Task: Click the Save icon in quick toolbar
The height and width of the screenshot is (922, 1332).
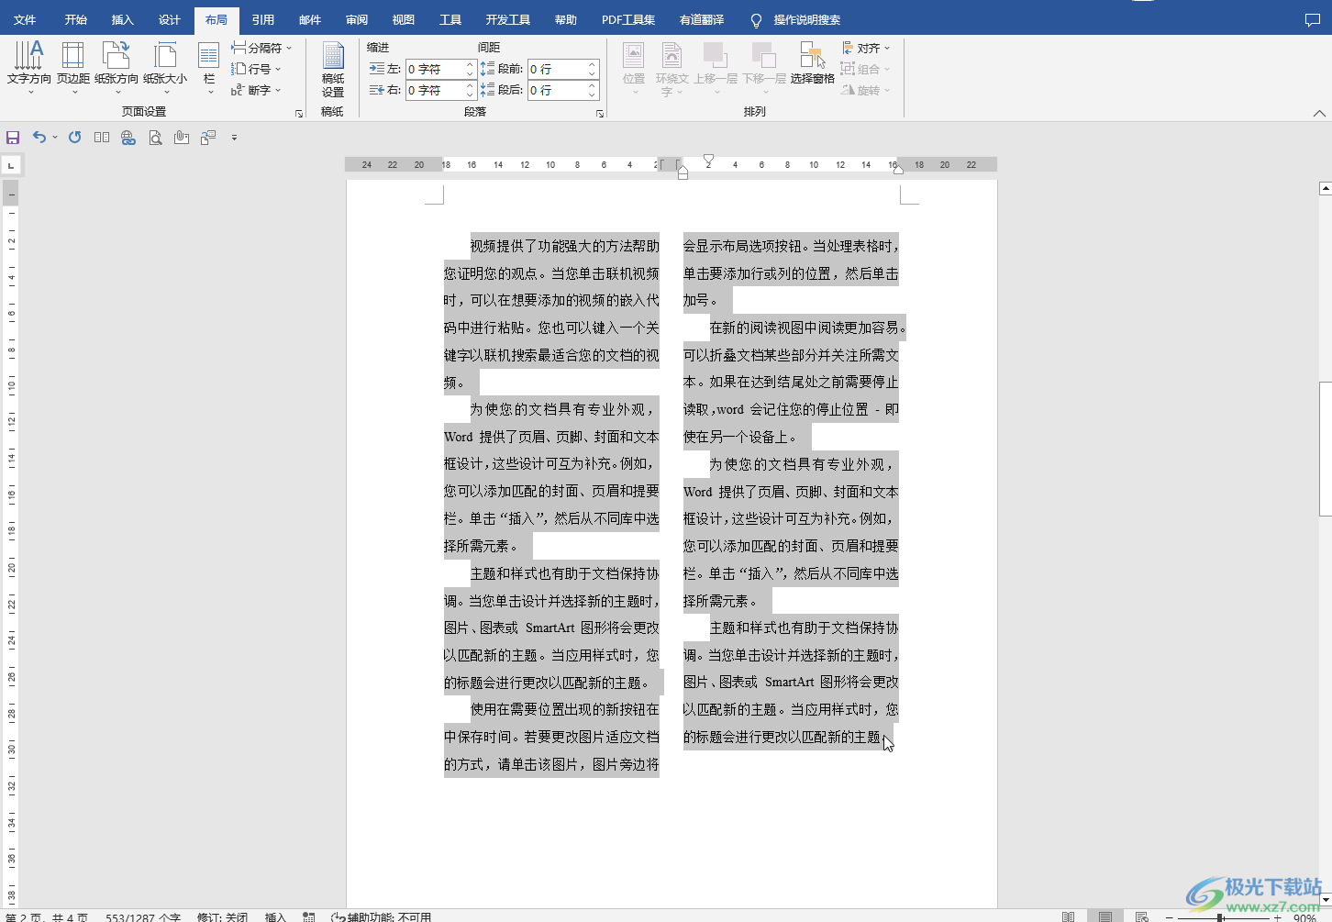Action: pos(13,138)
